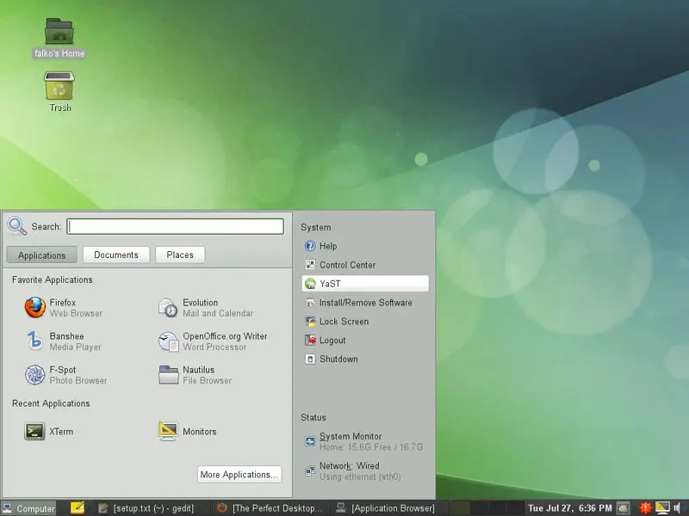Select the Trash icon on the desktop

coord(59,92)
